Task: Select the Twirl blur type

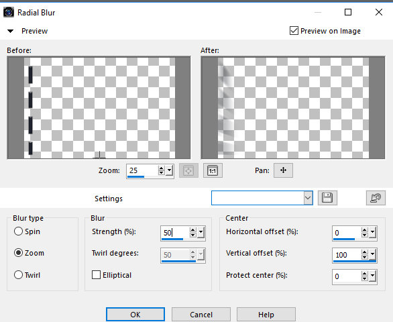Action: tap(18, 275)
